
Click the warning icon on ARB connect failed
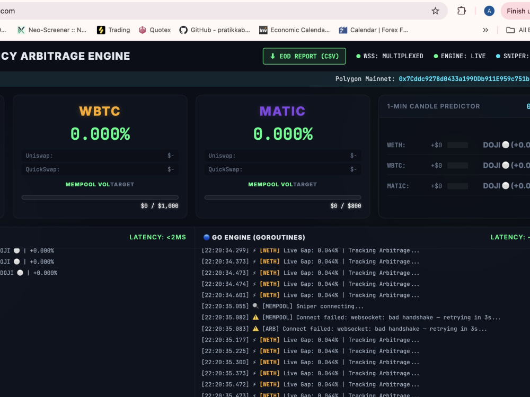(x=255, y=329)
